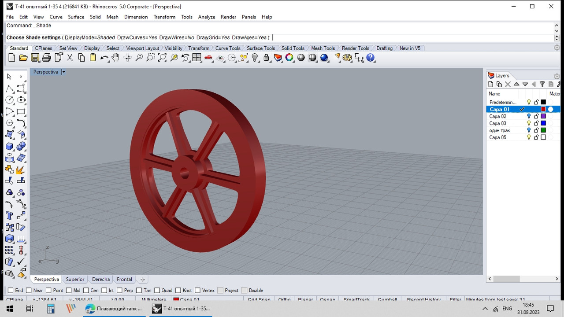Select the Polygon tool in left toolbar

(x=9, y=123)
